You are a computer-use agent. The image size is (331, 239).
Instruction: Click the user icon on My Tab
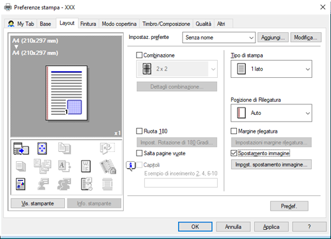11,24
